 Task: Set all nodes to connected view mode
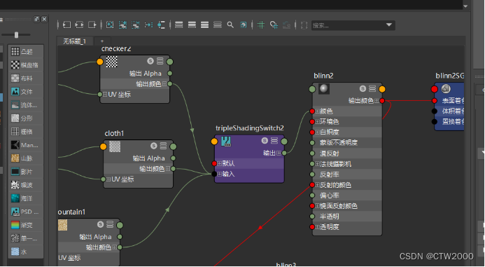(x=192, y=25)
